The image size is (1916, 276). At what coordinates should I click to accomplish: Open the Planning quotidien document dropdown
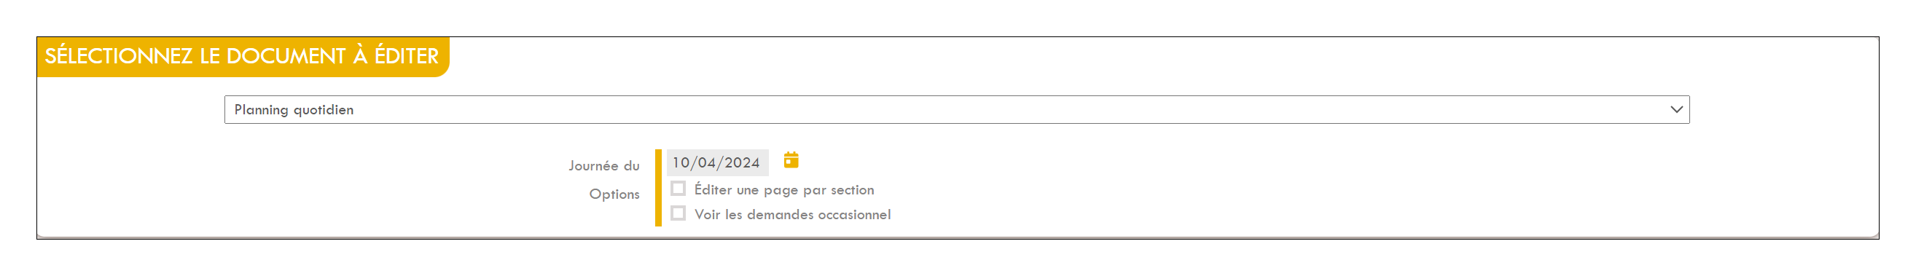point(956,109)
